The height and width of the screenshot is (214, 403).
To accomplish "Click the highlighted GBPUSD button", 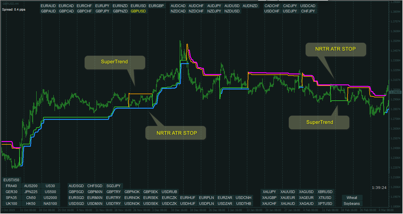I will (x=138, y=11).
